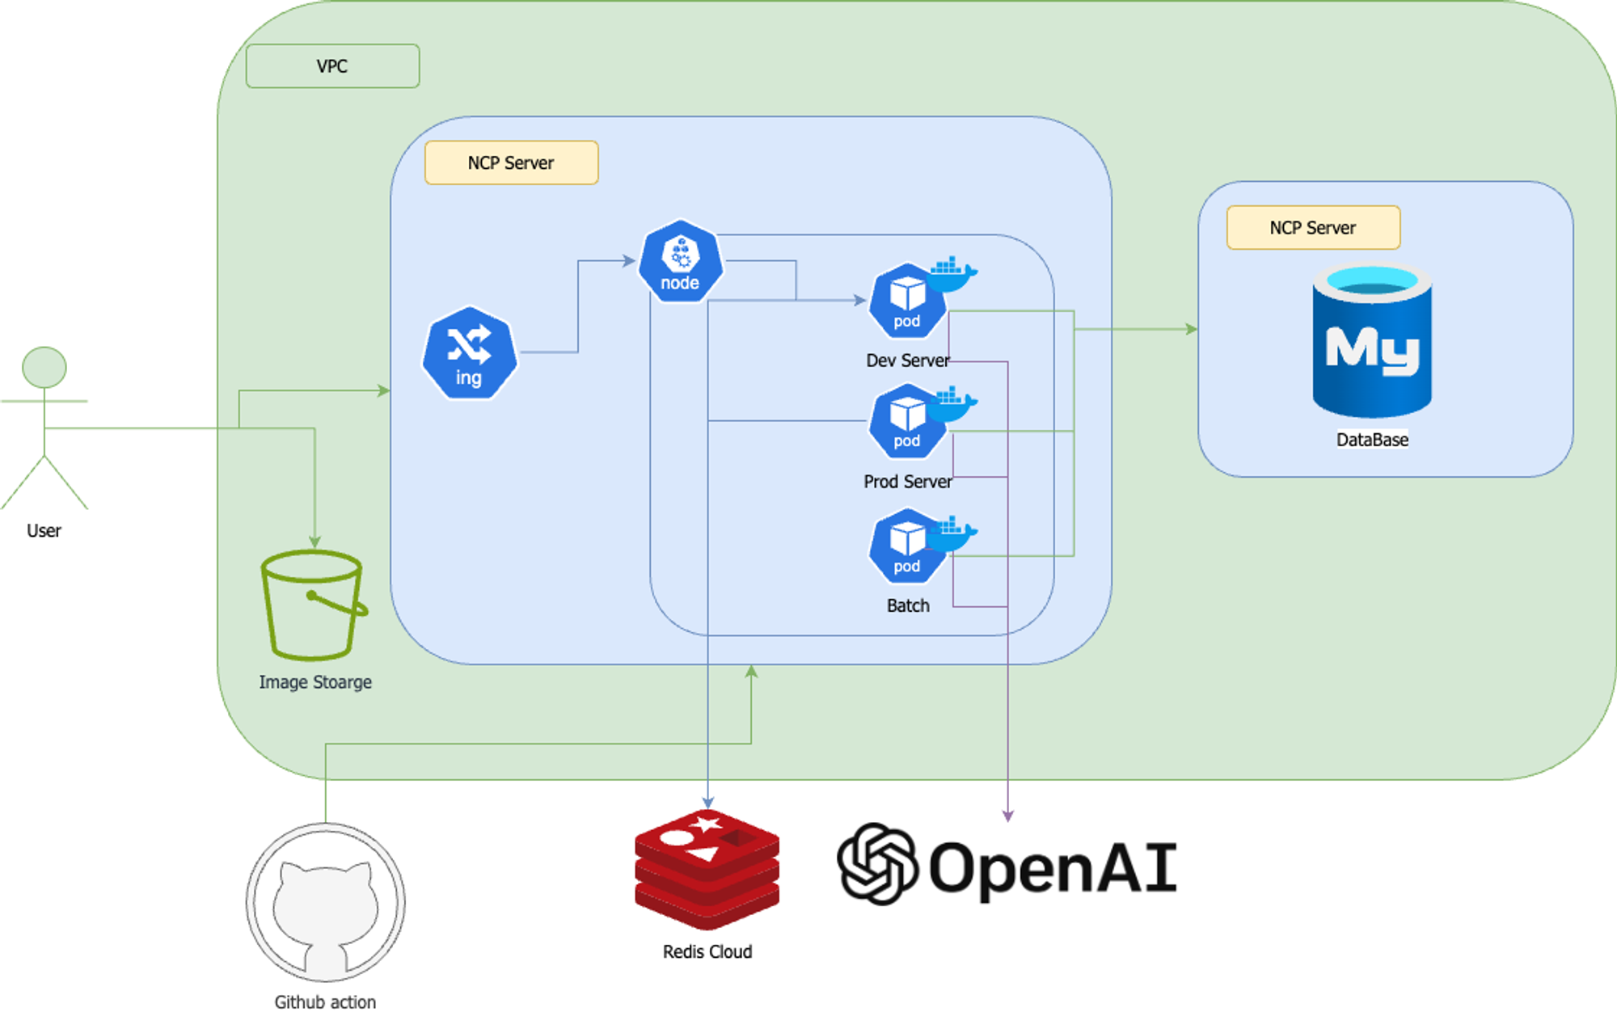Select the Kubernetes node icon
This screenshot has height=1012, width=1617.
coord(680,261)
